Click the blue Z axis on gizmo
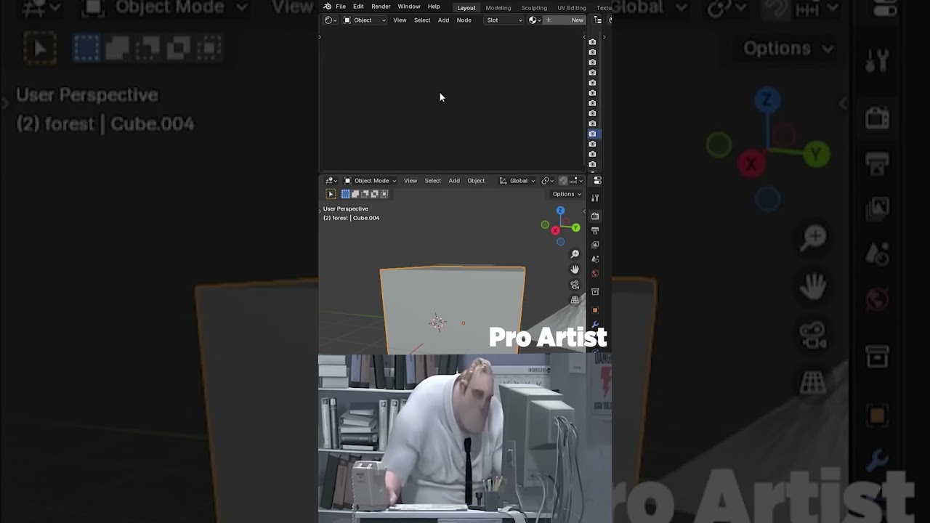The image size is (930, 523). coord(560,211)
